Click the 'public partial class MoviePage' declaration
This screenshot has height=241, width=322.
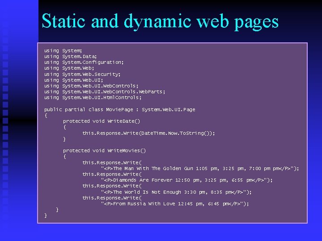120,110
